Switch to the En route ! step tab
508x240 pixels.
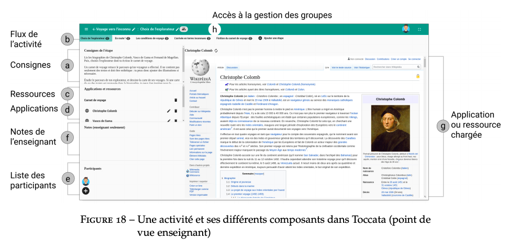pos(120,38)
